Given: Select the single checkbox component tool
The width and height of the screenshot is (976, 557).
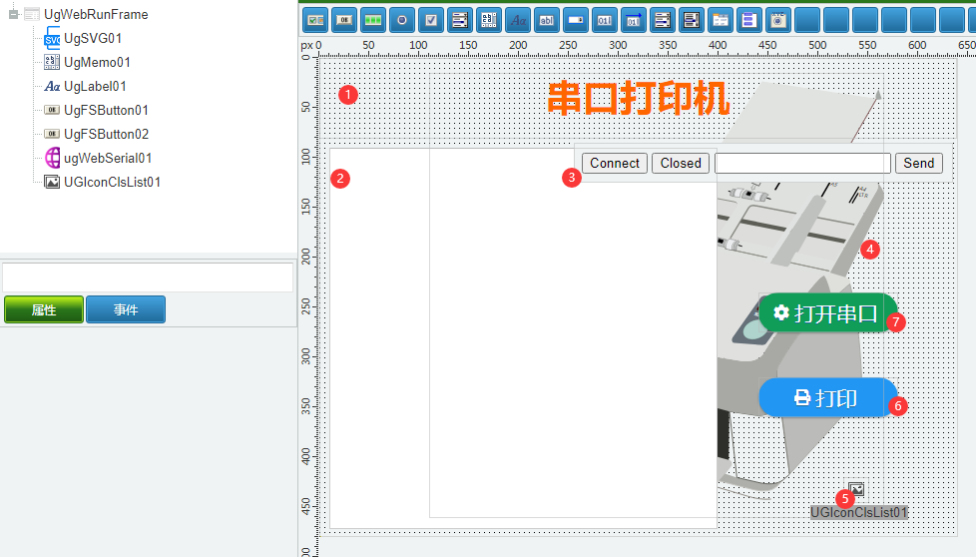Looking at the screenshot, I should click(431, 21).
